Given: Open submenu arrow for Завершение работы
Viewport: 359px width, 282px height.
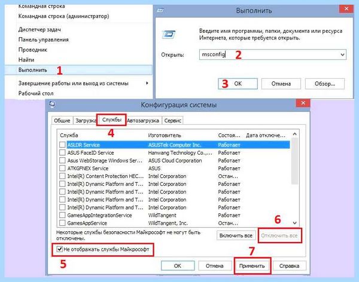Looking at the screenshot, I should click(x=147, y=83).
